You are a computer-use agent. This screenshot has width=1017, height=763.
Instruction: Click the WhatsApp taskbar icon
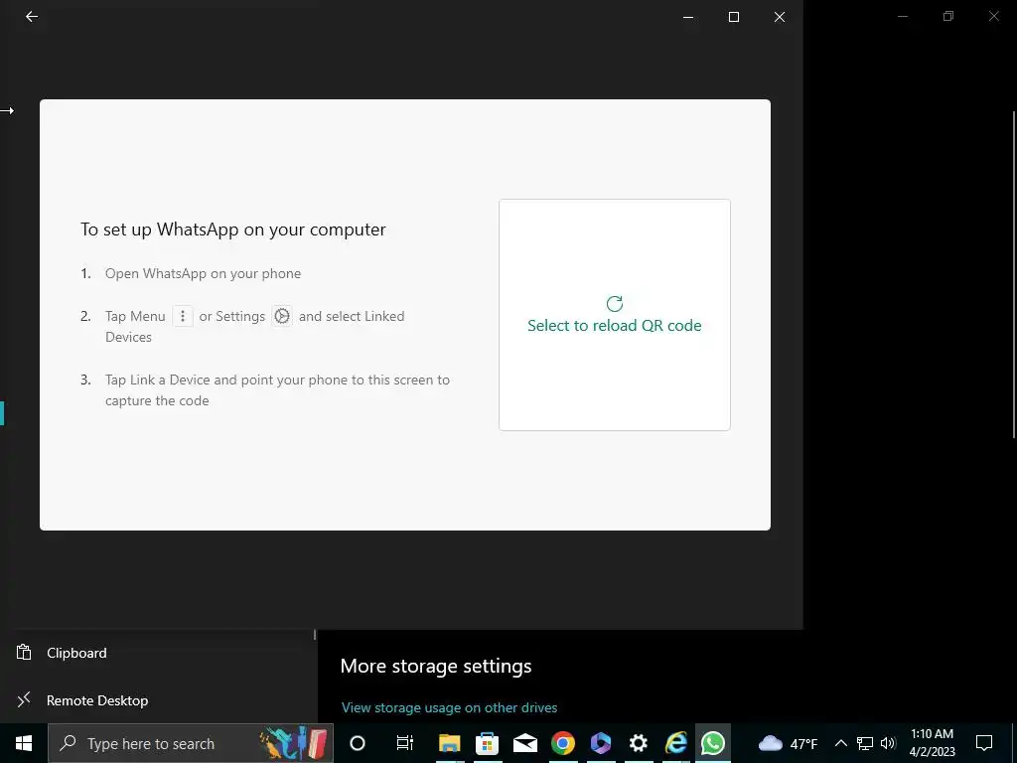point(713,743)
